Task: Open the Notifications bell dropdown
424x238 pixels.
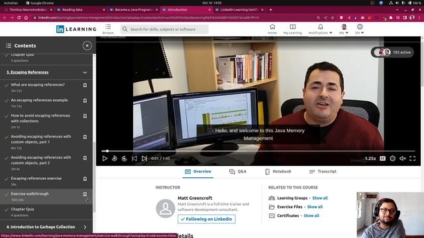Action: [320, 29]
